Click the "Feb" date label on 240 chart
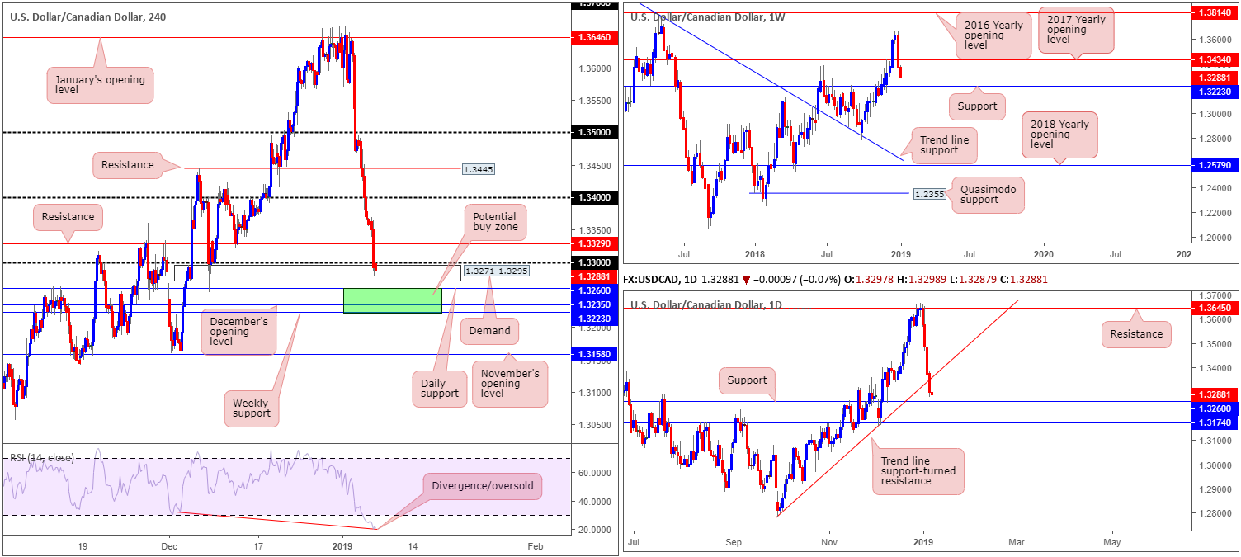This screenshot has width=1241, height=557. click(x=535, y=546)
